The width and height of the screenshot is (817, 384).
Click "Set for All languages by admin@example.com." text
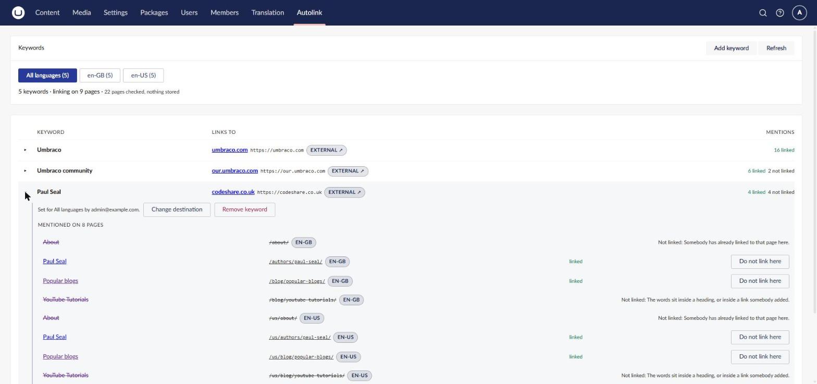coord(89,210)
